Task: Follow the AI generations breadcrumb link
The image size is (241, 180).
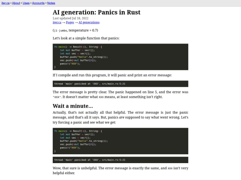Action: [x=89, y=23]
